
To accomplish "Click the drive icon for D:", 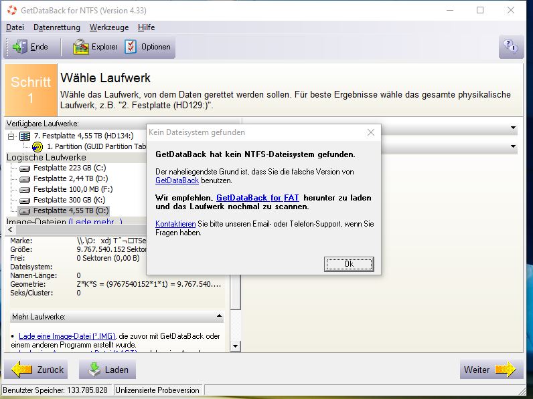I will (x=25, y=179).
